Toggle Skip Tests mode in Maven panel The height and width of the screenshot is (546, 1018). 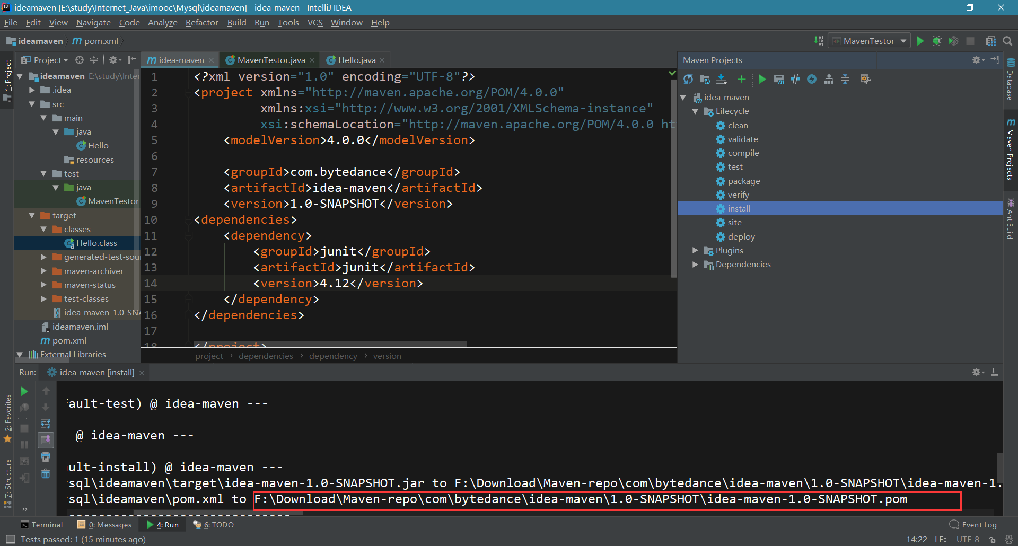(x=812, y=79)
